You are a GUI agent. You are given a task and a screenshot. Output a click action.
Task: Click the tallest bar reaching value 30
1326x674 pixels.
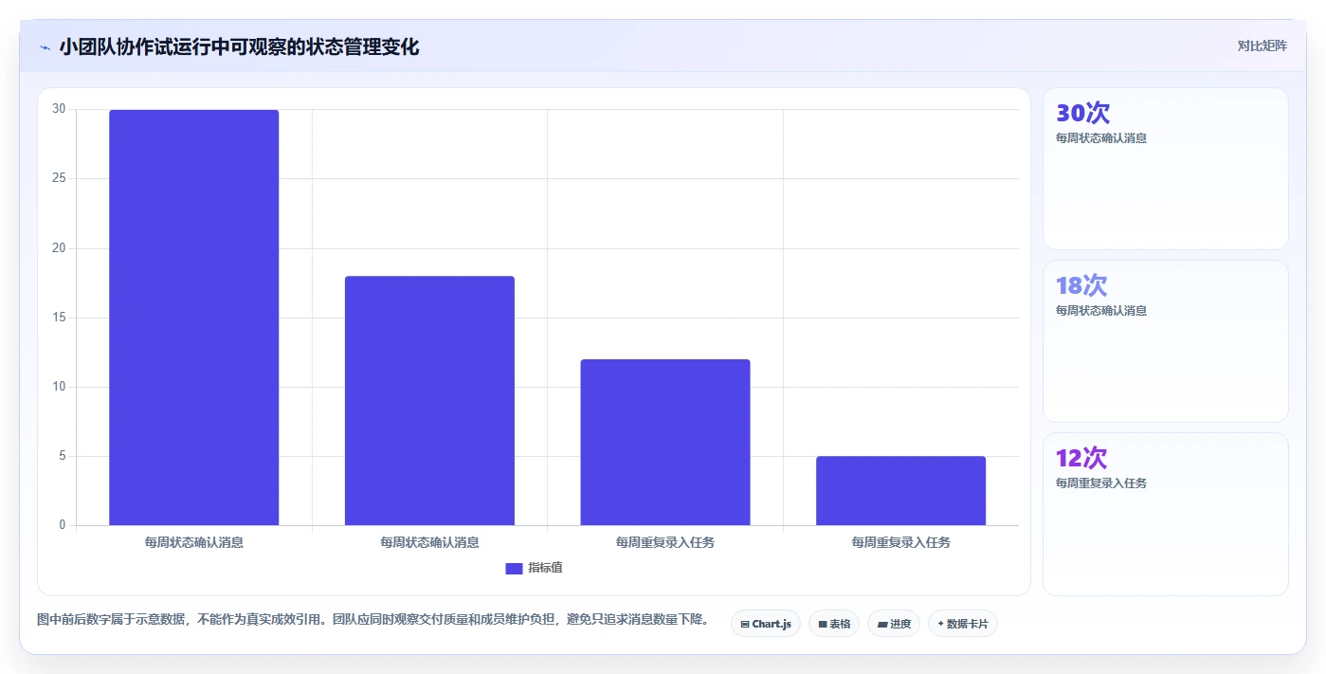click(194, 318)
